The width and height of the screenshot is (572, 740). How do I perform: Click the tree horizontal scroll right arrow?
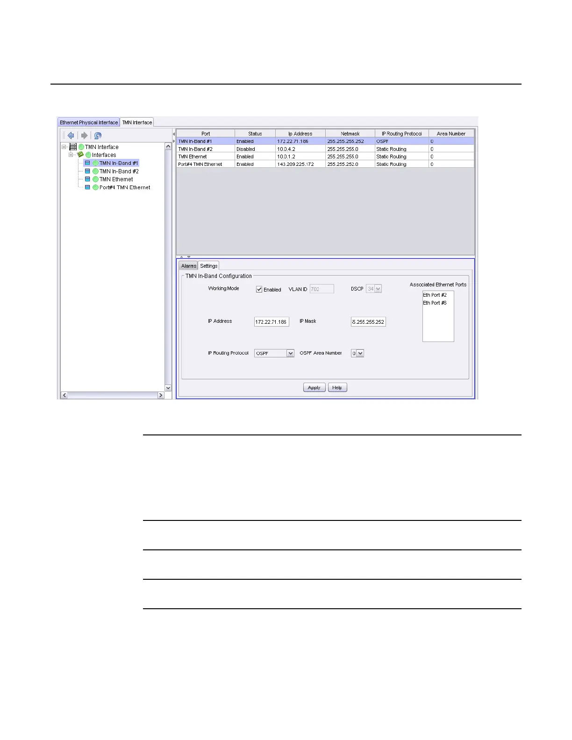point(161,395)
